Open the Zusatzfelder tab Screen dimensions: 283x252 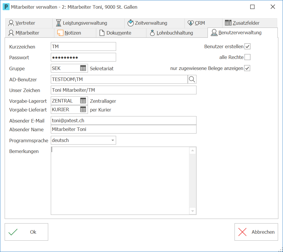point(250,23)
